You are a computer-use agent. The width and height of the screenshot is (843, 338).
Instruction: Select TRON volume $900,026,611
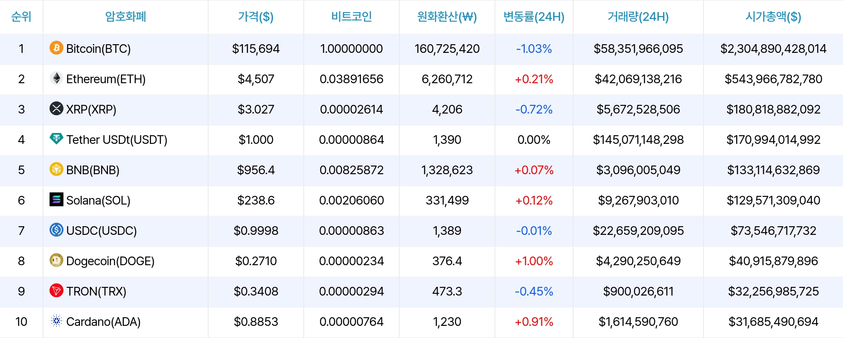click(638, 291)
